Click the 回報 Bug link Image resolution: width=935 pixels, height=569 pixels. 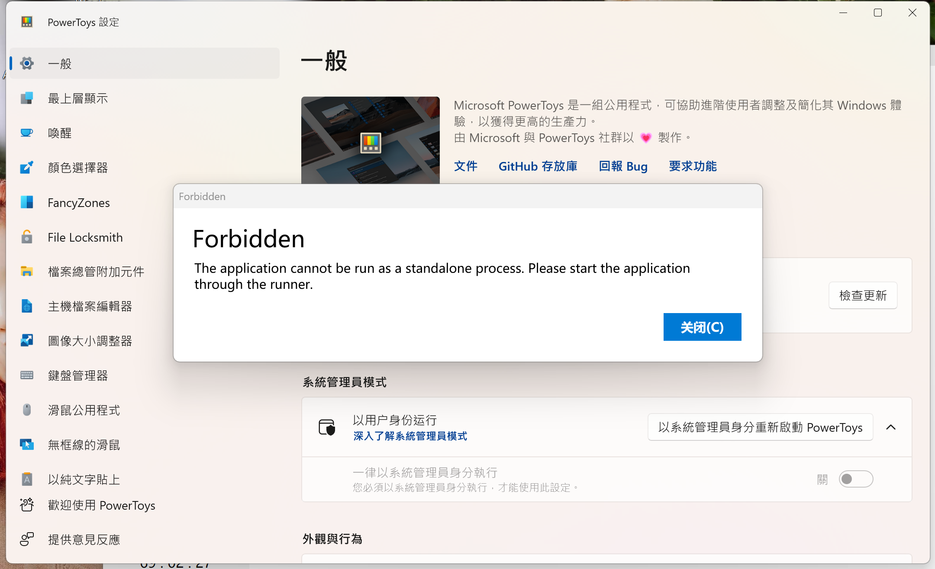pyautogui.click(x=623, y=166)
